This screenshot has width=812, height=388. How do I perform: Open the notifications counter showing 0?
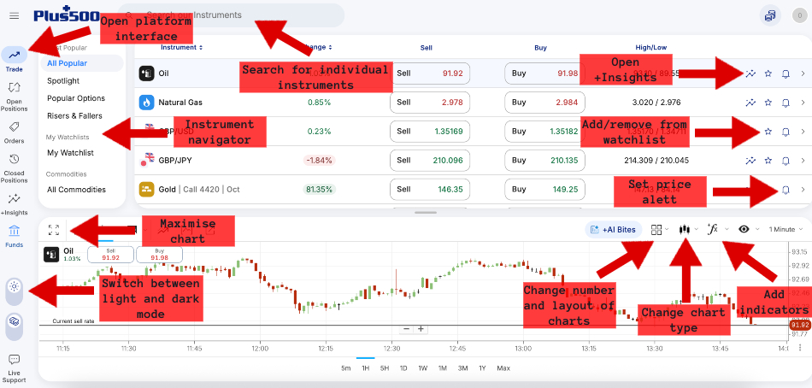(799, 15)
